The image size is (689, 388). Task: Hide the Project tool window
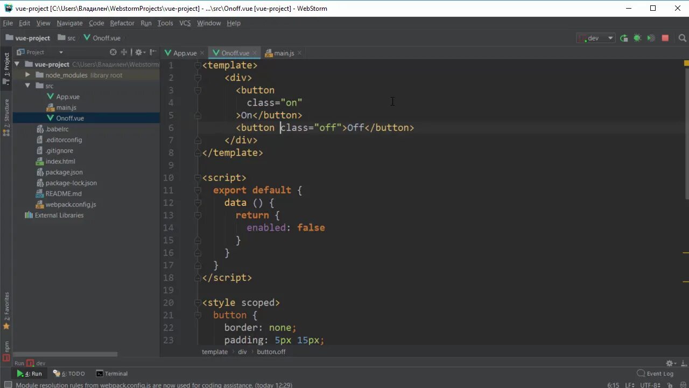pos(153,52)
